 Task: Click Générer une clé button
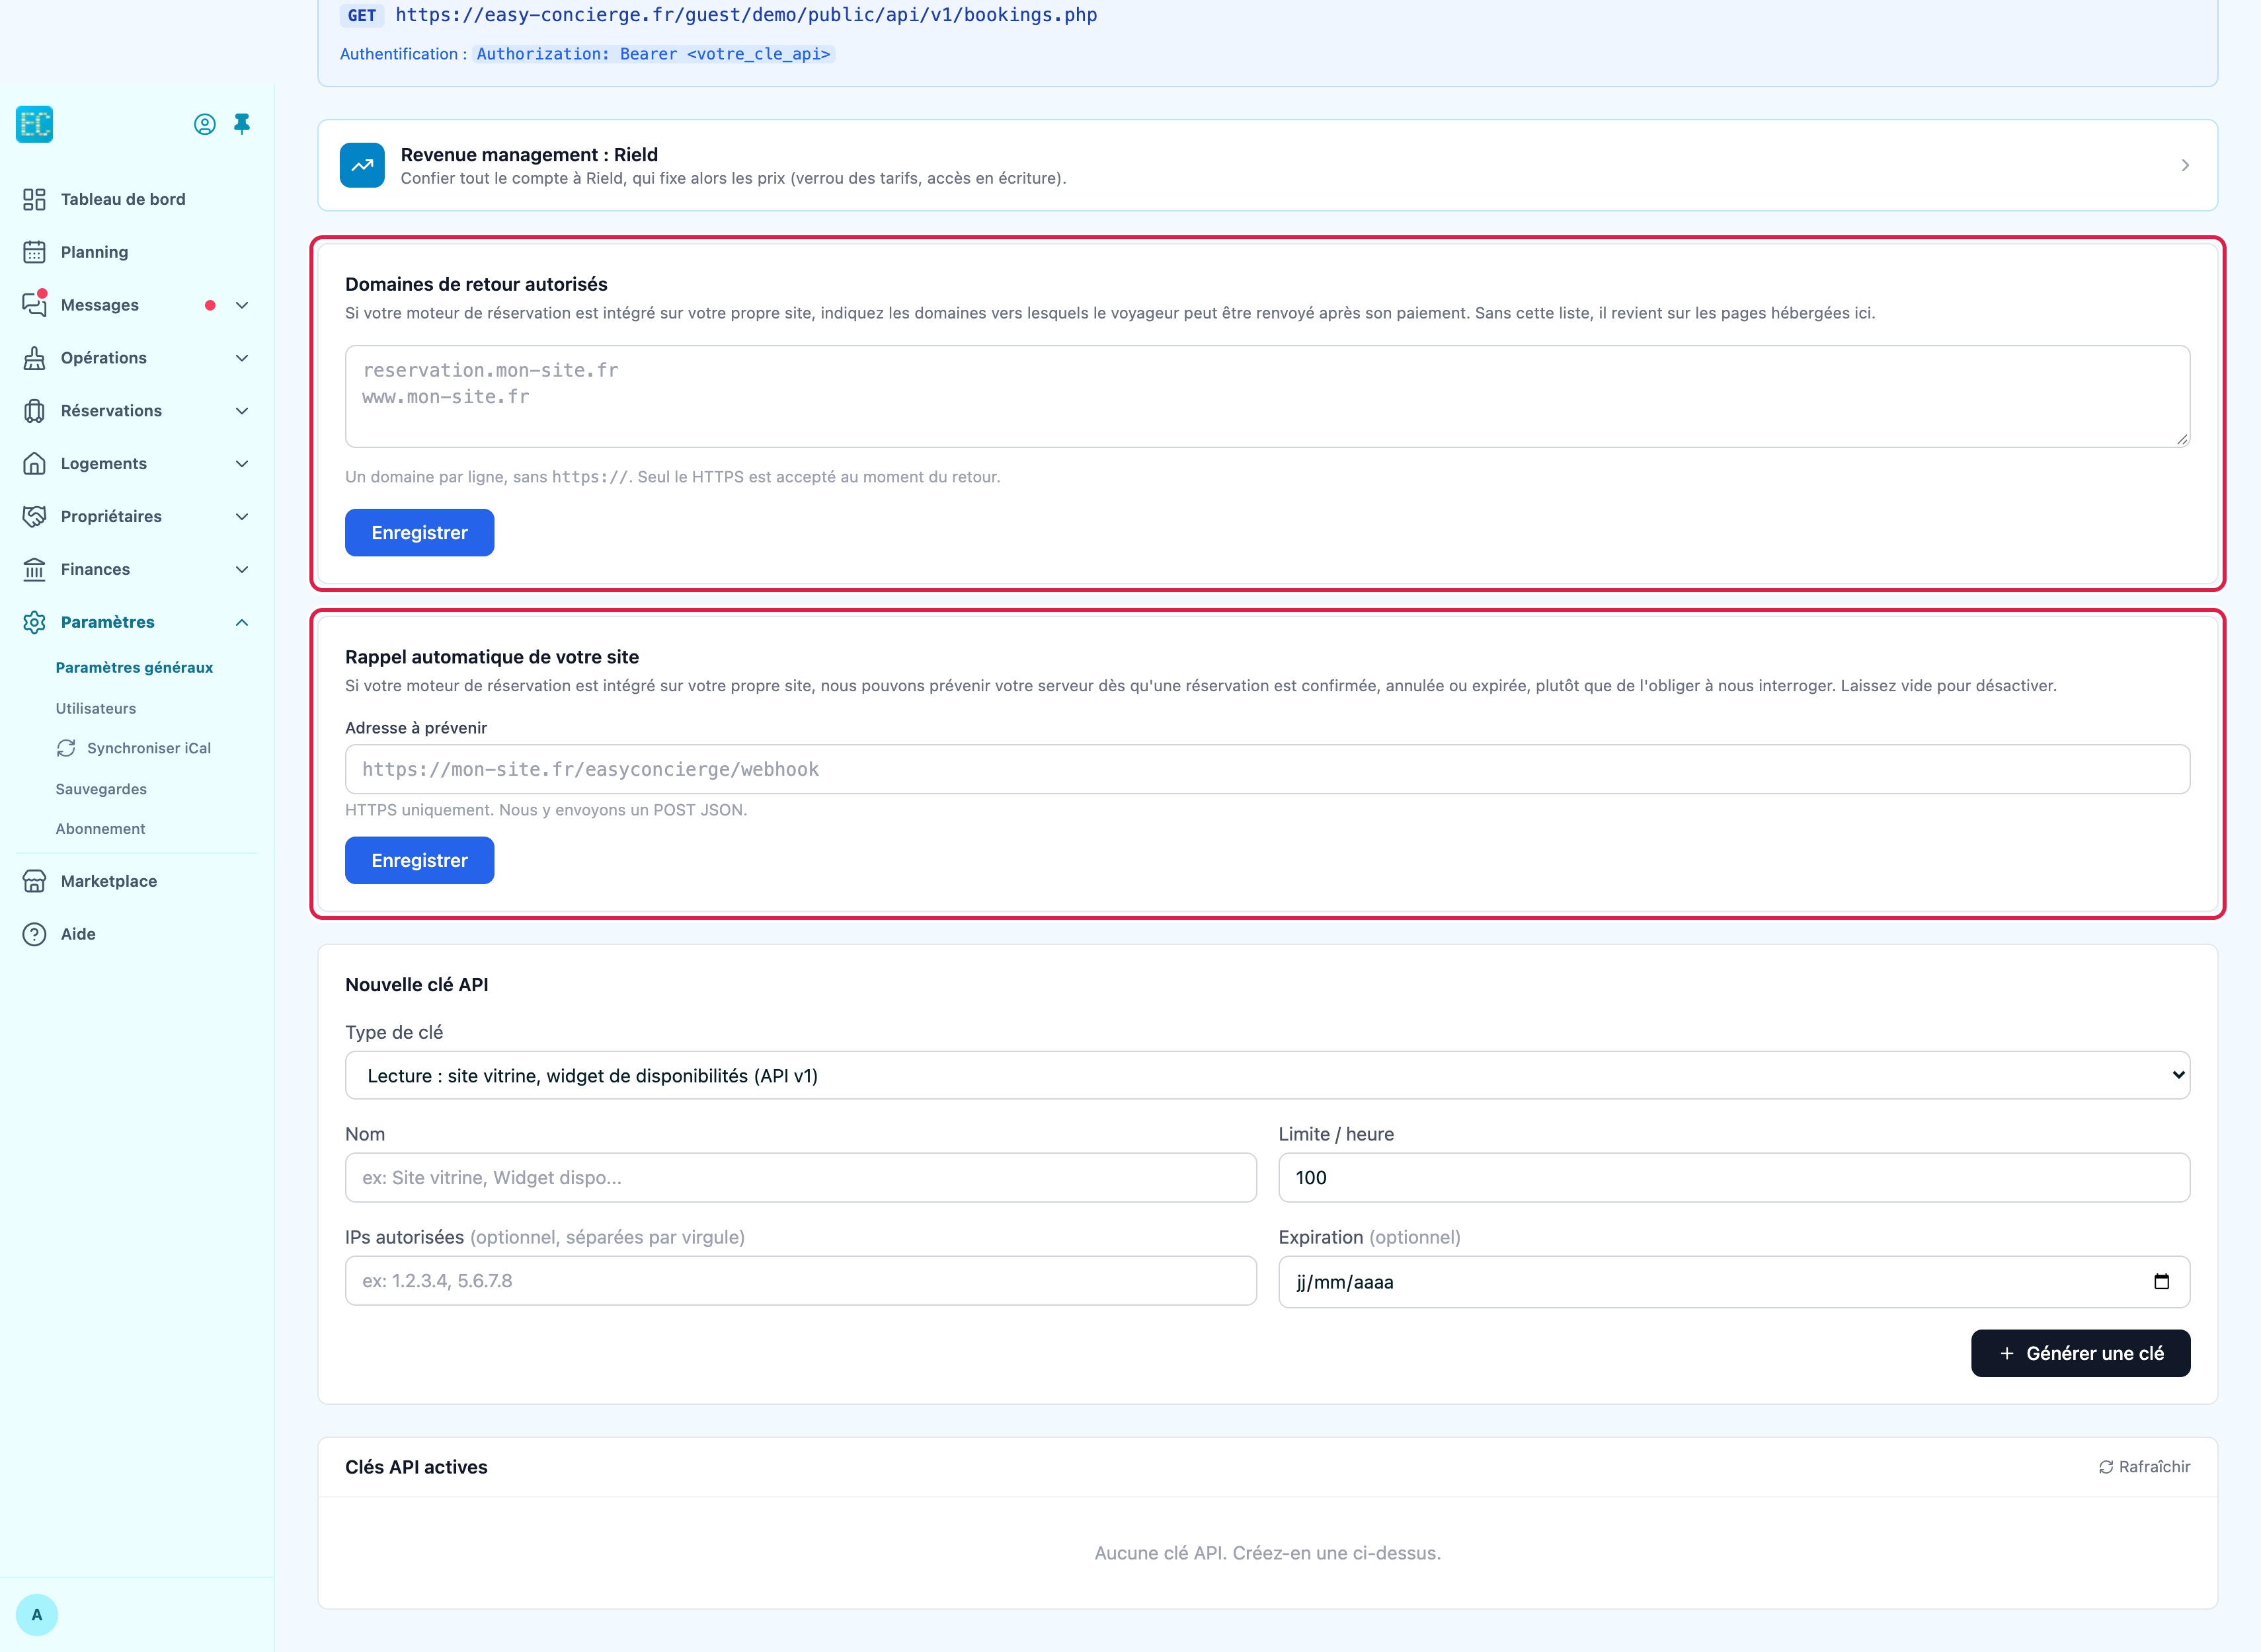(2080, 1353)
